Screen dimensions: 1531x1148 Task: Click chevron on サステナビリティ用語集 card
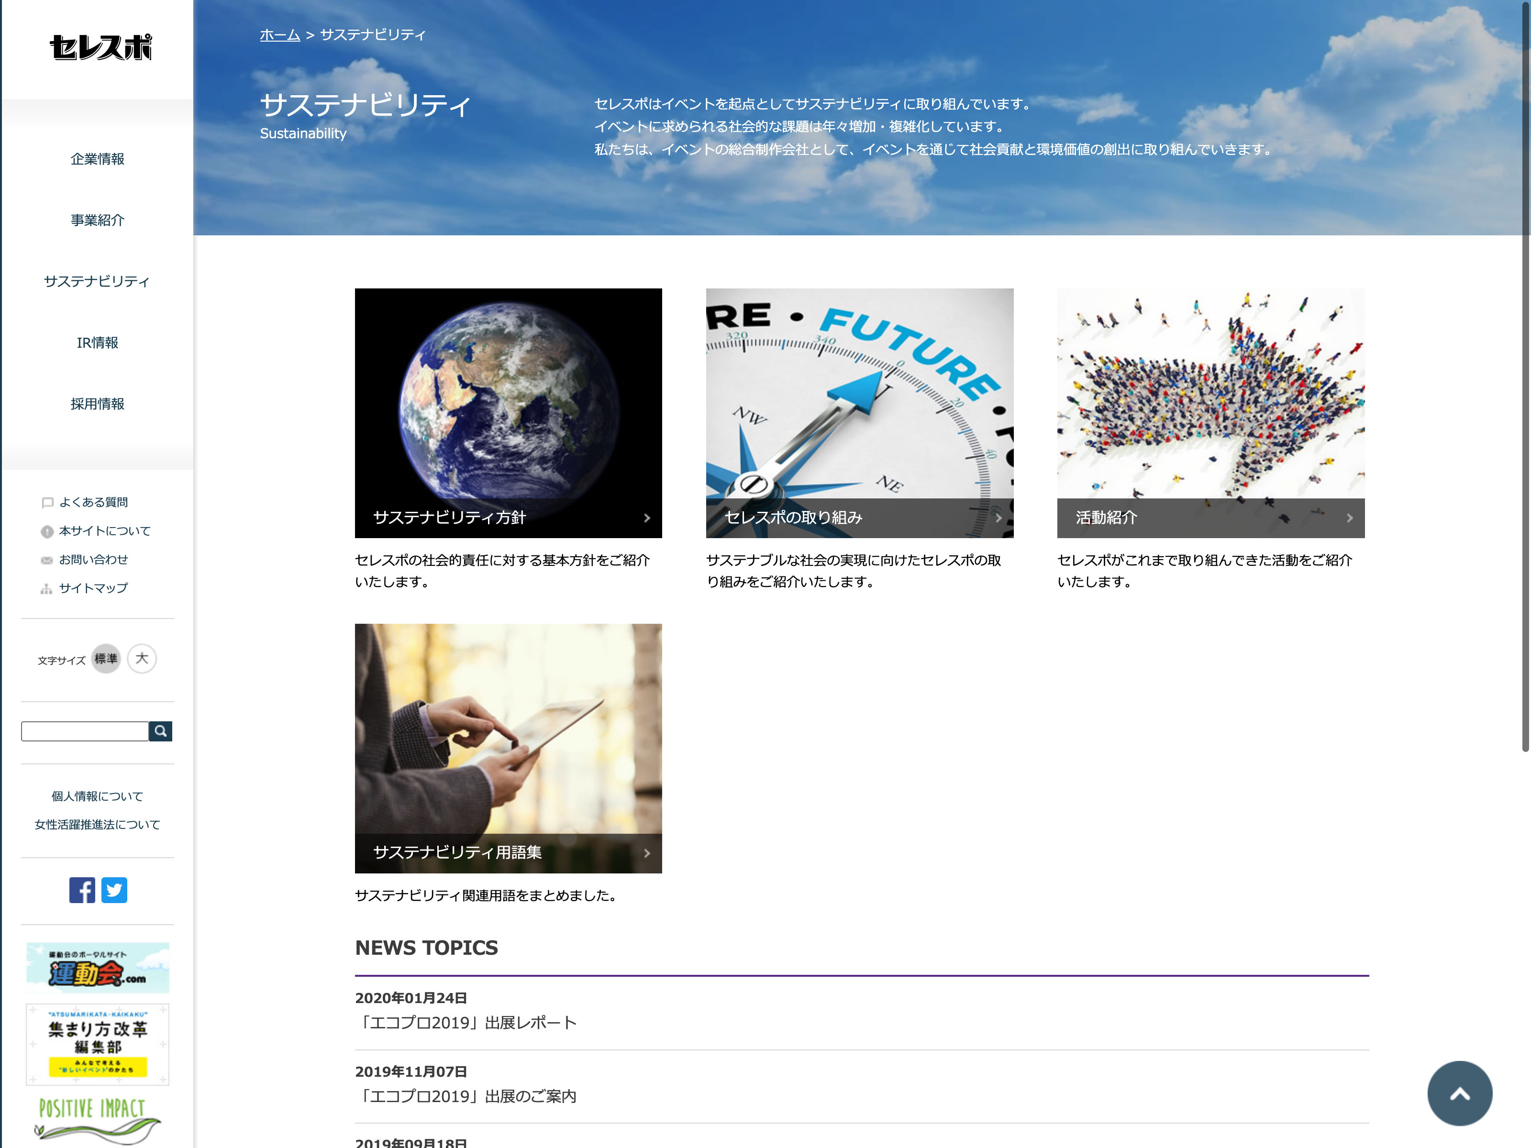click(x=646, y=853)
